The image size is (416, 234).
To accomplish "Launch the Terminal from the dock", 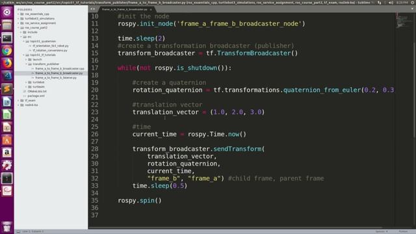I will point(7,38).
